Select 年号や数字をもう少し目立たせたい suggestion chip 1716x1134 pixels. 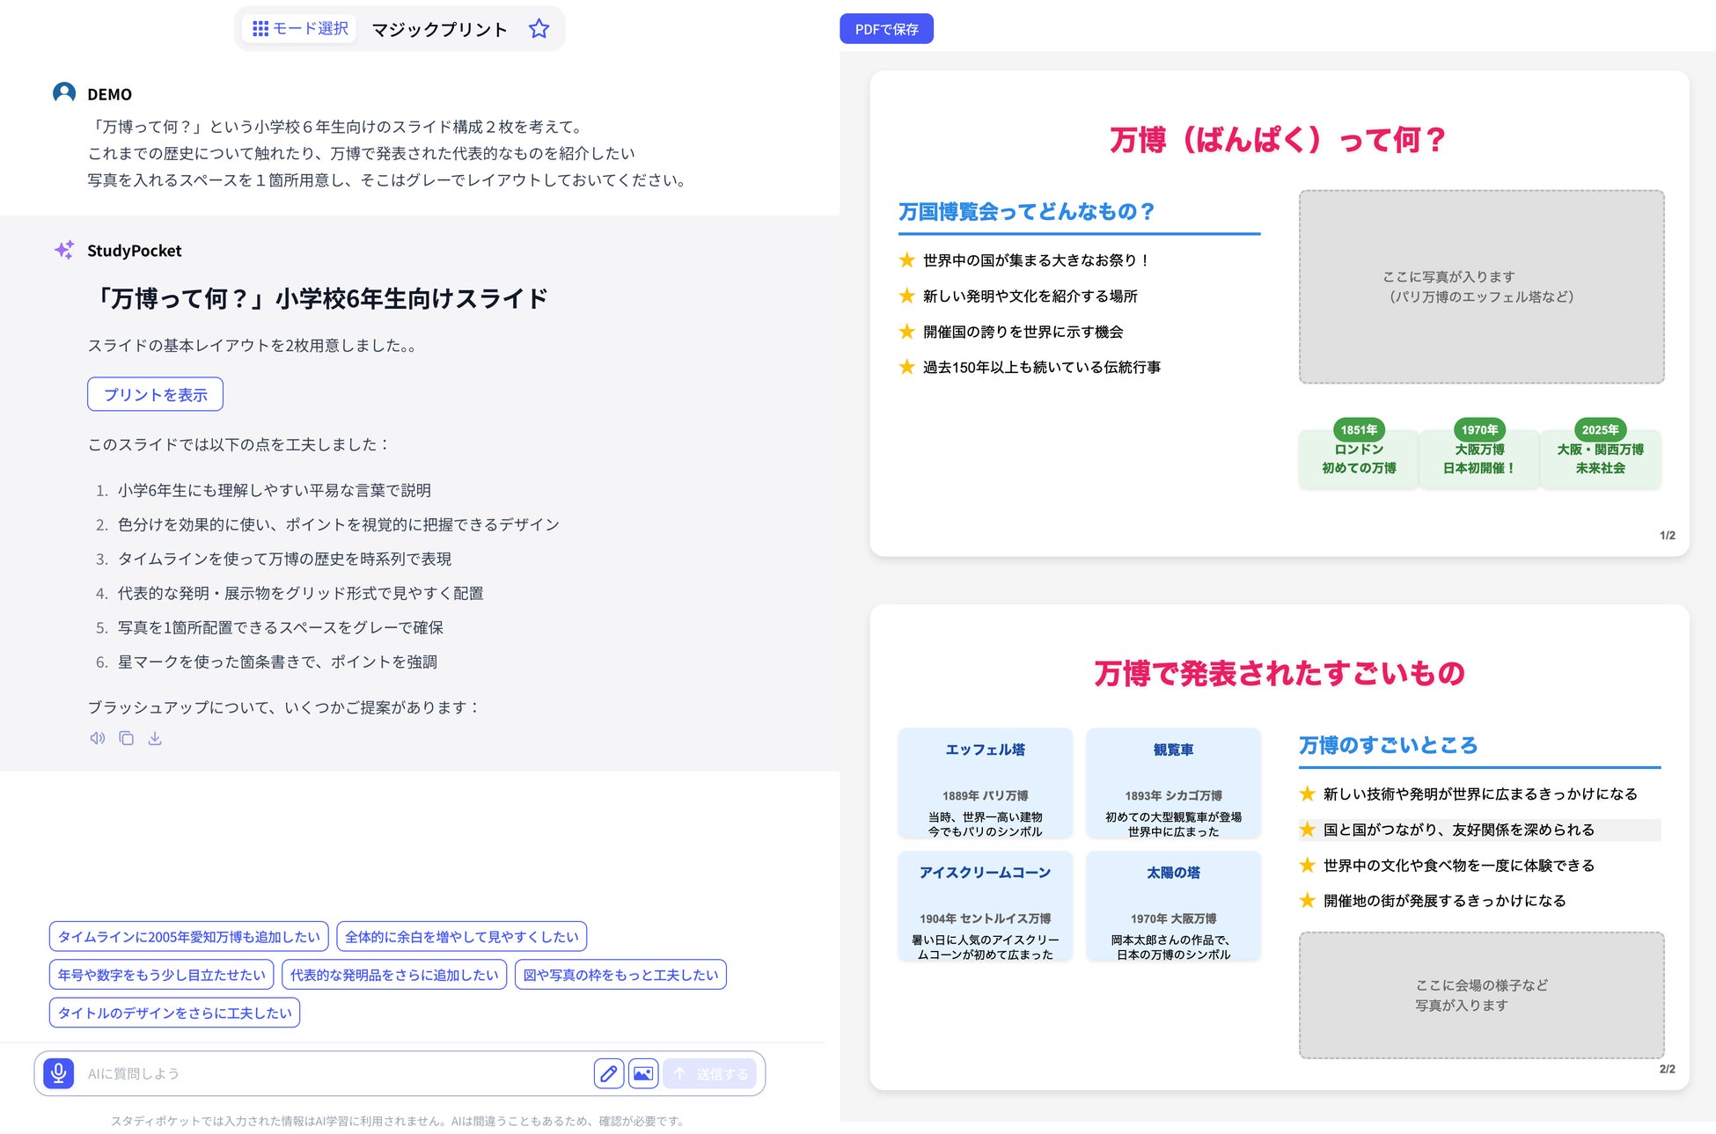[x=161, y=975]
